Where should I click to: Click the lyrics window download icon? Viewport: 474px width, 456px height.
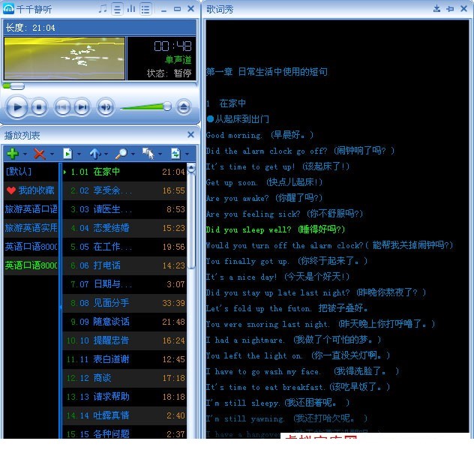(x=436, y=9)
